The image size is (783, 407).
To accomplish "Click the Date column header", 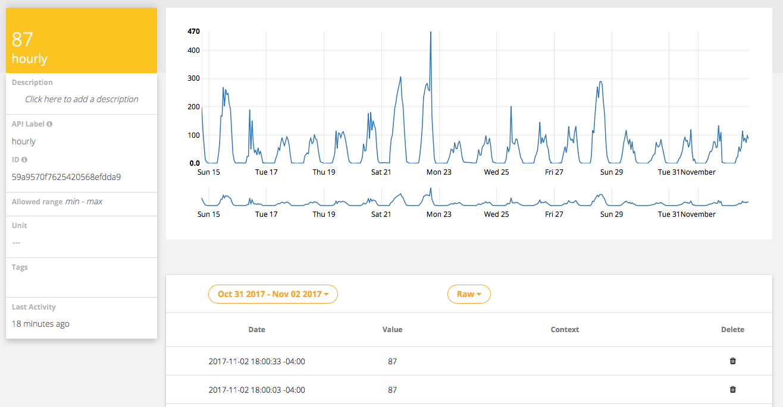I will (x=257, y=329).
